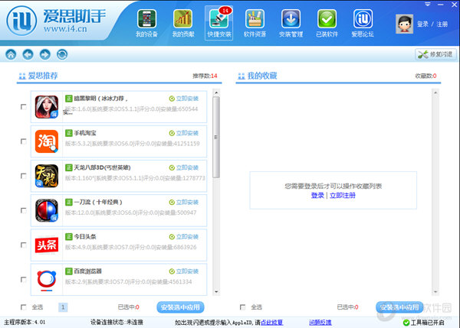Click 立即安装 for 今日头条
Viewport: 460px width, 328px height.
[x=184, y=237]
